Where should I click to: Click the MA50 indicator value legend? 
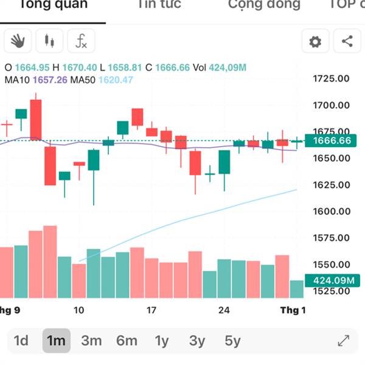(x=102, y=80)
